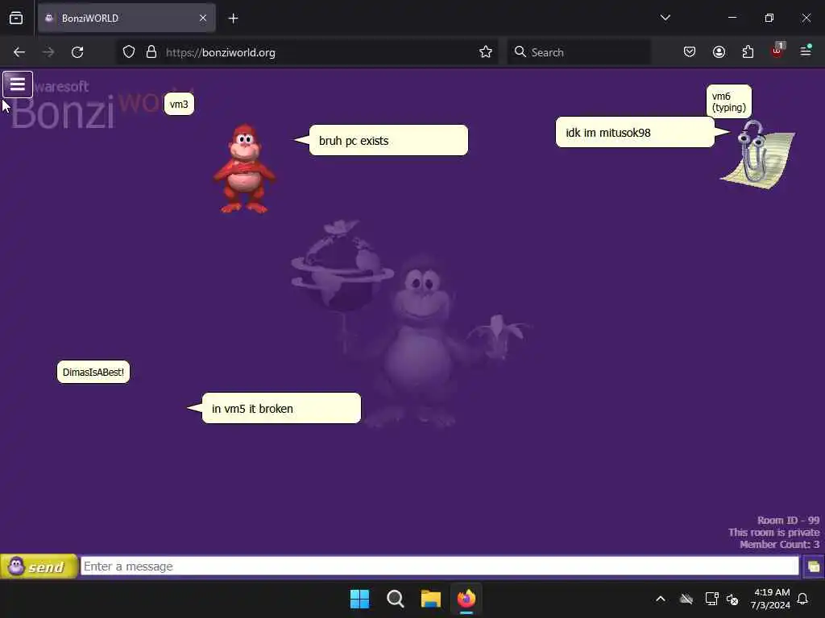Click the 'idk im mitusok98' speech bubble

coord(635,133)
